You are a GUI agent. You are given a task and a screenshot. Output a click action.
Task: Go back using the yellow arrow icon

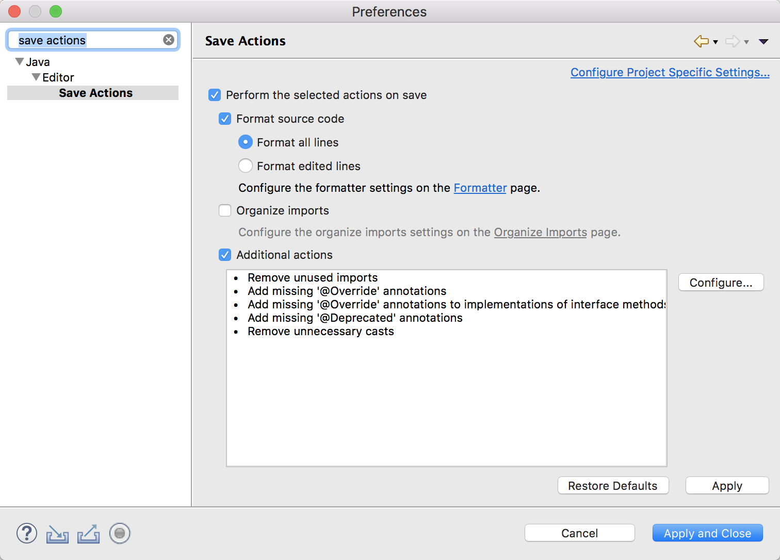tap(701, 41)
